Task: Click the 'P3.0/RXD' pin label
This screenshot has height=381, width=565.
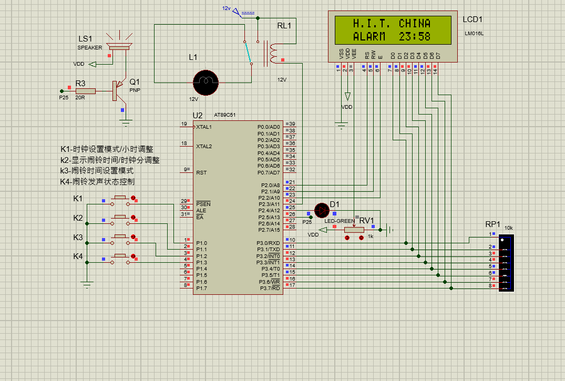Action: click(x=268, y=243)
